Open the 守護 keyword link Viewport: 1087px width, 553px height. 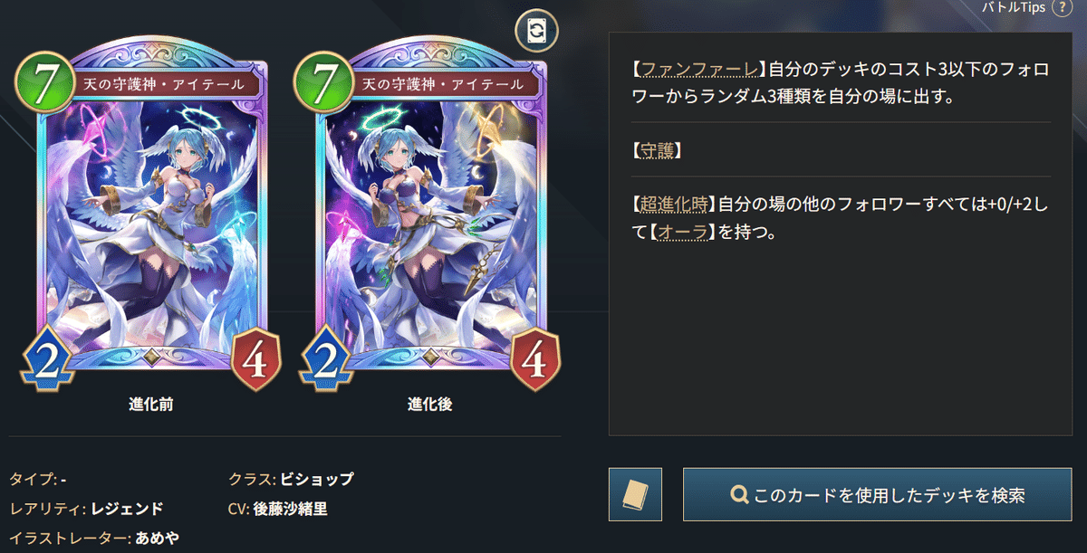click(658, 150)
